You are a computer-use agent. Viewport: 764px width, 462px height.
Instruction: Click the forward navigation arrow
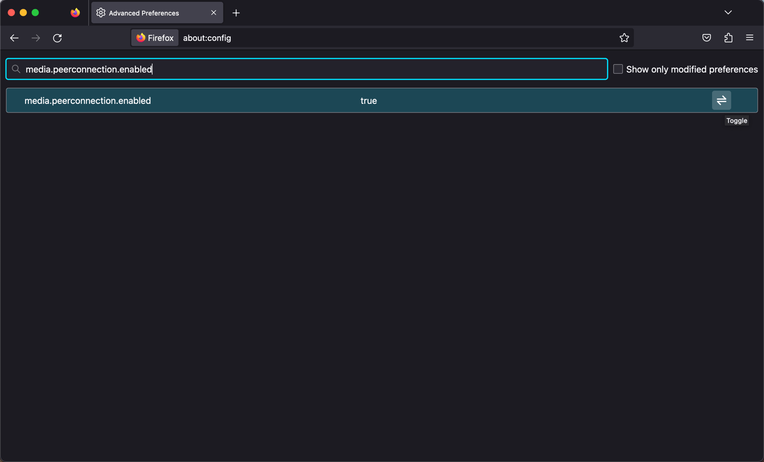pos(36,38)
